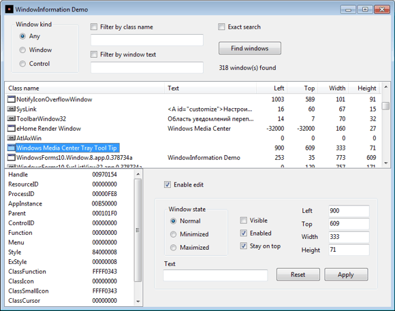Click the window text filter field

click(147, 67)
